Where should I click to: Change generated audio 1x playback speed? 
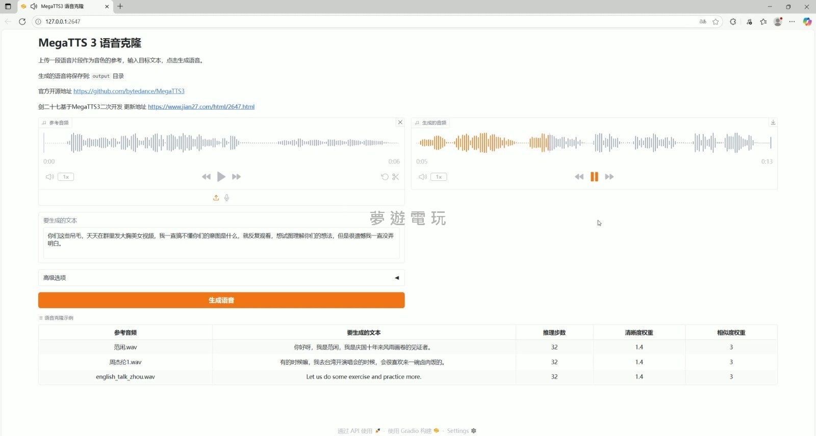[x=439, y=177]
